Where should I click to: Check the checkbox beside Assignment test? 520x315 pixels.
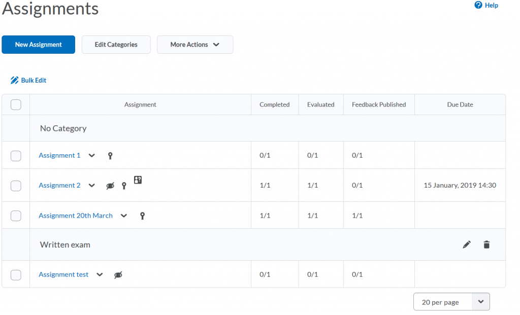coord(16,274)
